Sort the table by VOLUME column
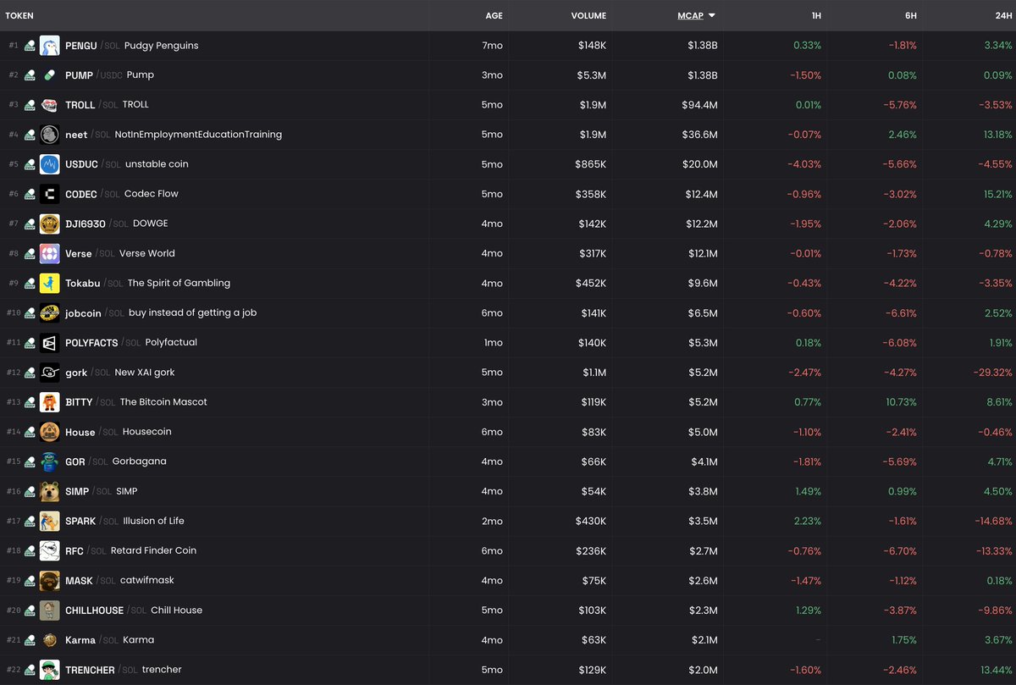The width and height of the screenshot is (1016, 685). point(588,15)
